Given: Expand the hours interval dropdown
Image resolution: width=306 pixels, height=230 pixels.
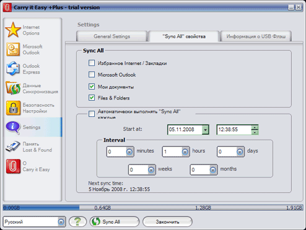Looking at the screenshot, I should tap(185, 152).
